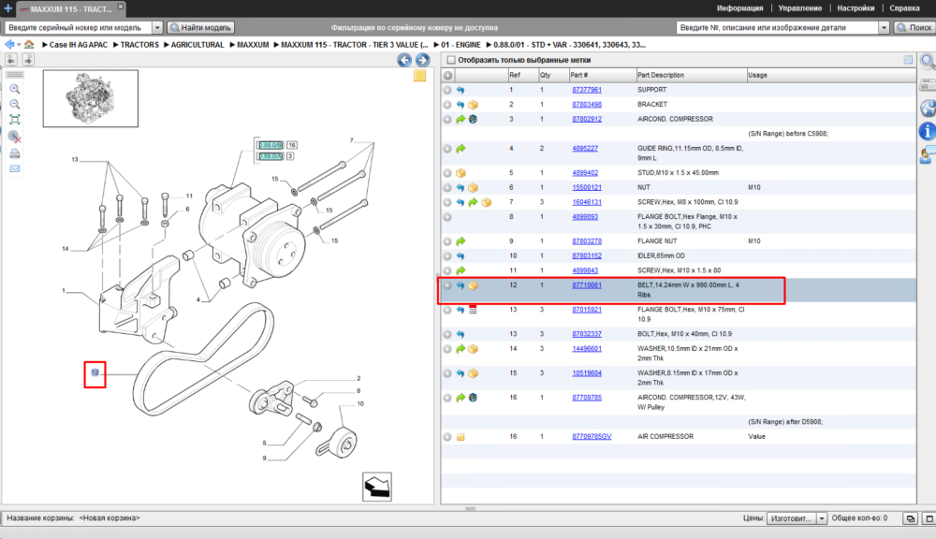Screen dimensions: 936x539
Task: Expand the AGRICULTURAL breadcrumb
Action: tap(167, 45)
